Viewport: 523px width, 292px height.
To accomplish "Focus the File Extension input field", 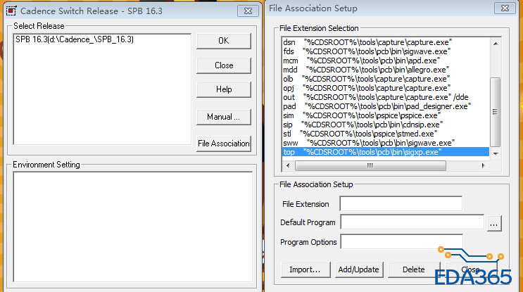I will click(401, 203).
